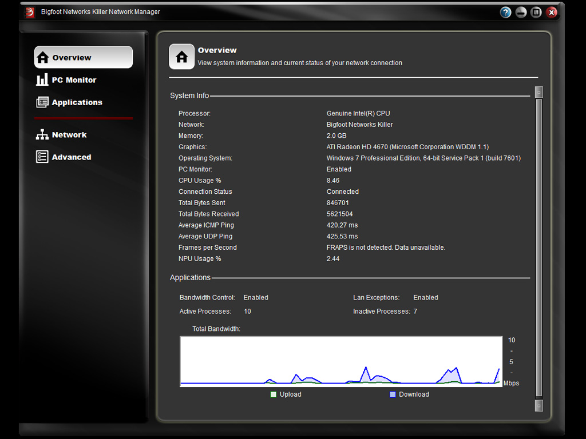Image resolution: width=586 pixels, height=439 pixels.
Task: Click the PC Monitor 'Enabled' value
Action: tap(339, 169)
